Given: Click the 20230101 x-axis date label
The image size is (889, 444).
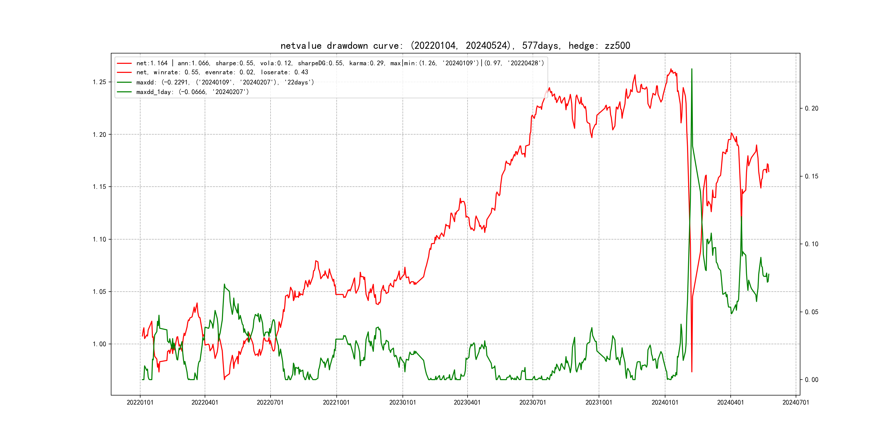Looking at the screenshot, I should coord(403,402).
